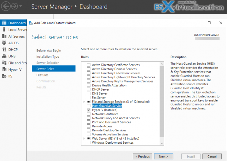Maximize the Add Roles wizard window
227x161 pixels.
pos(209,23)
